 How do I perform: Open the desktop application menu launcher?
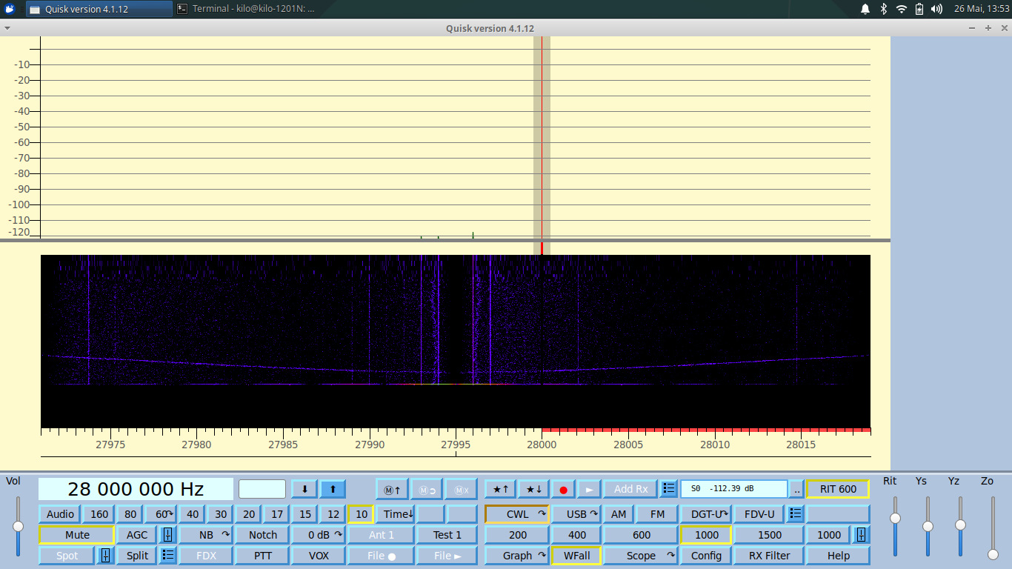point(10,9)
